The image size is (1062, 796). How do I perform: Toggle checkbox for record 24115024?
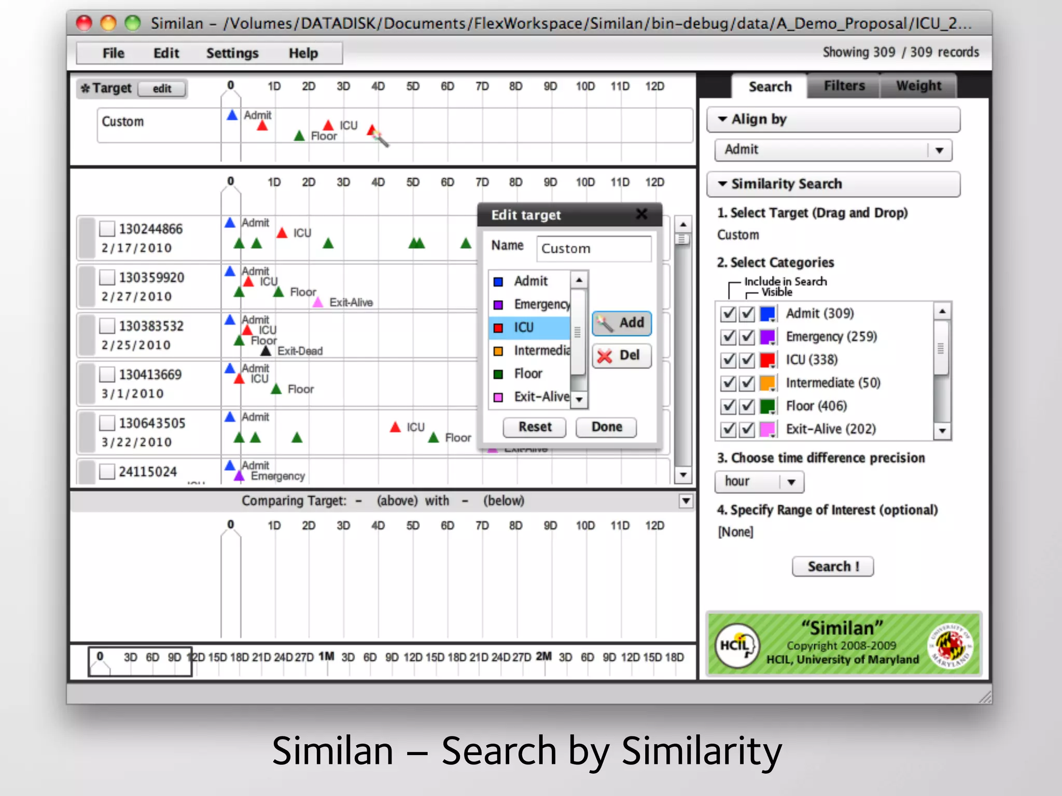[107, 472]
